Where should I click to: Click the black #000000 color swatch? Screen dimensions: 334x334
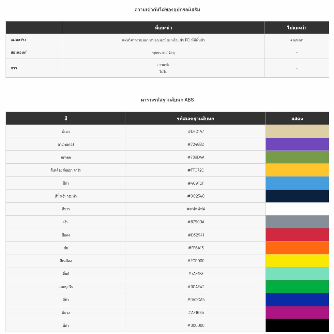(x=297, y=326)
